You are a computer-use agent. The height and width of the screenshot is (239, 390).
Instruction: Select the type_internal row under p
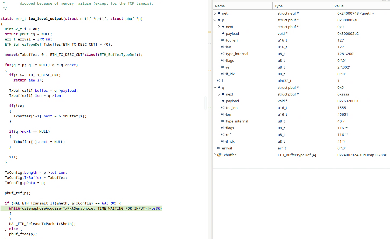301,54
